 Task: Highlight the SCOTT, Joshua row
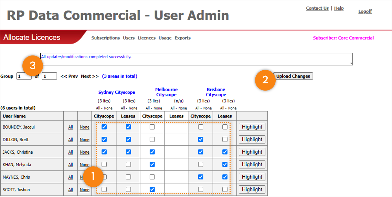click(x=252, y=189)
